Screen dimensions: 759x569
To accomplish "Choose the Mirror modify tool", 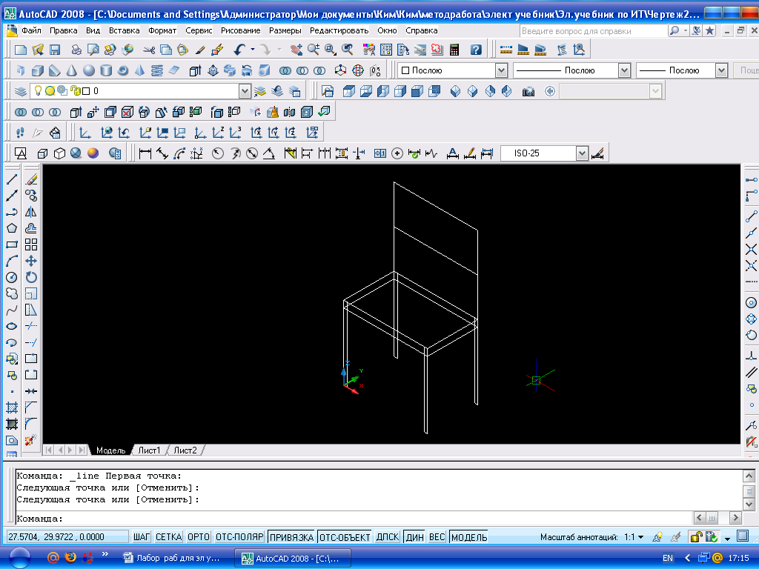I will point(31,212).
